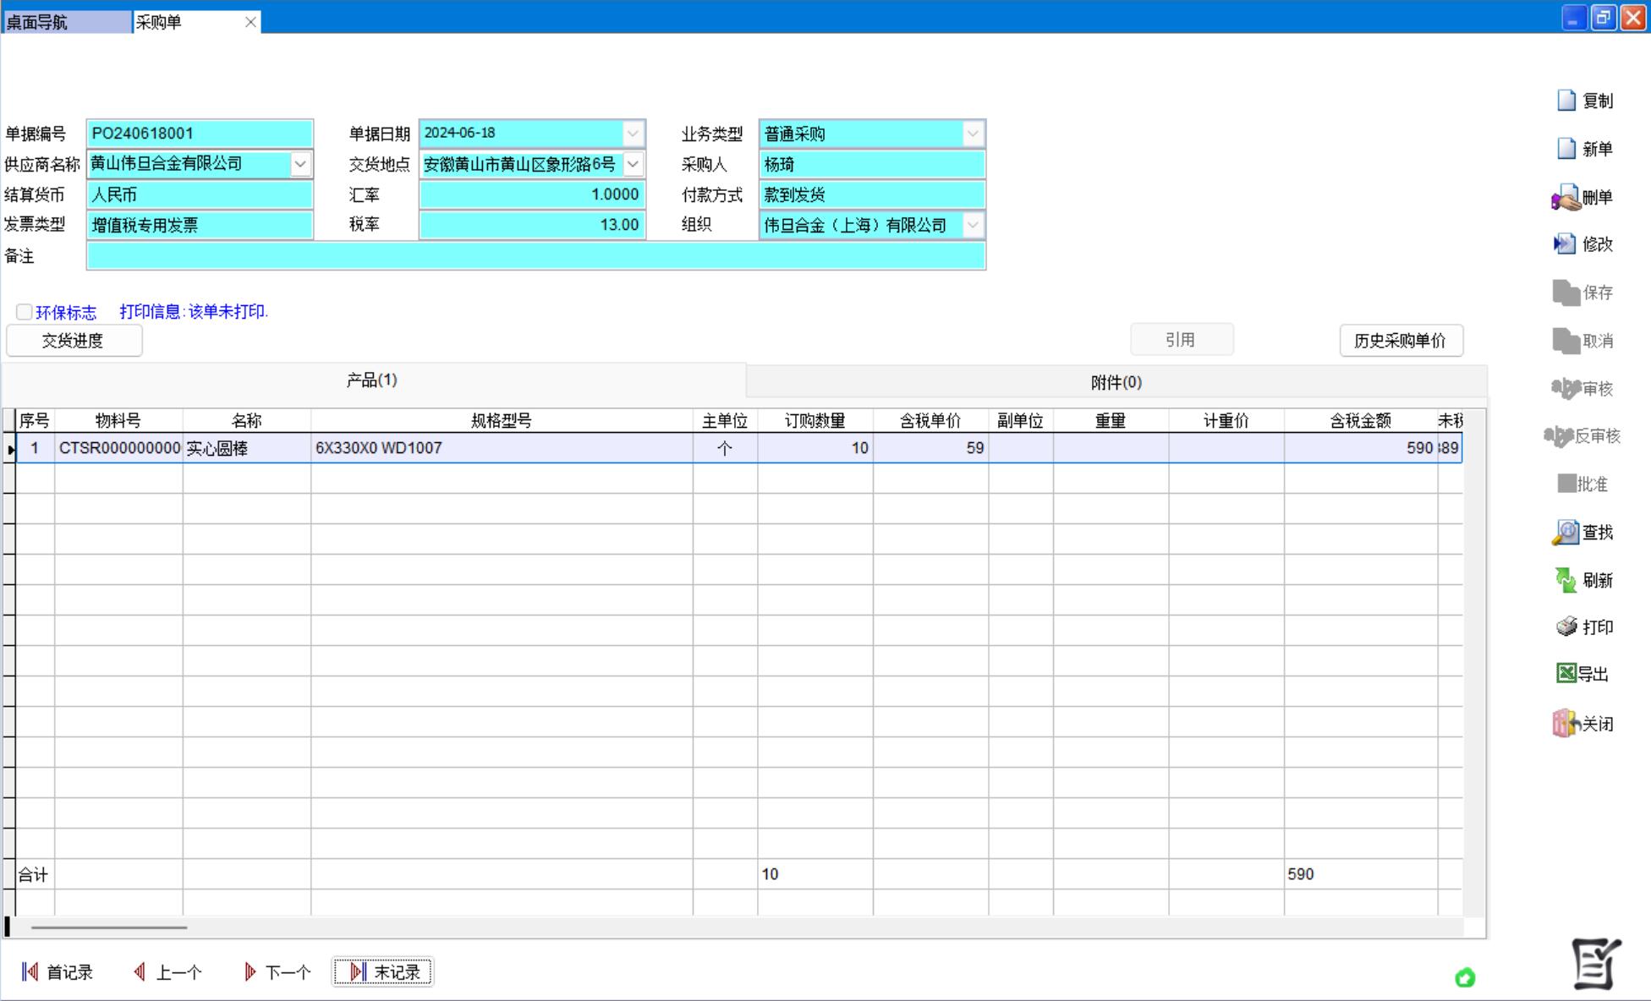Close the form with 关闭 icon
1651x1001 pixels.
click(x=1566, y=724)
